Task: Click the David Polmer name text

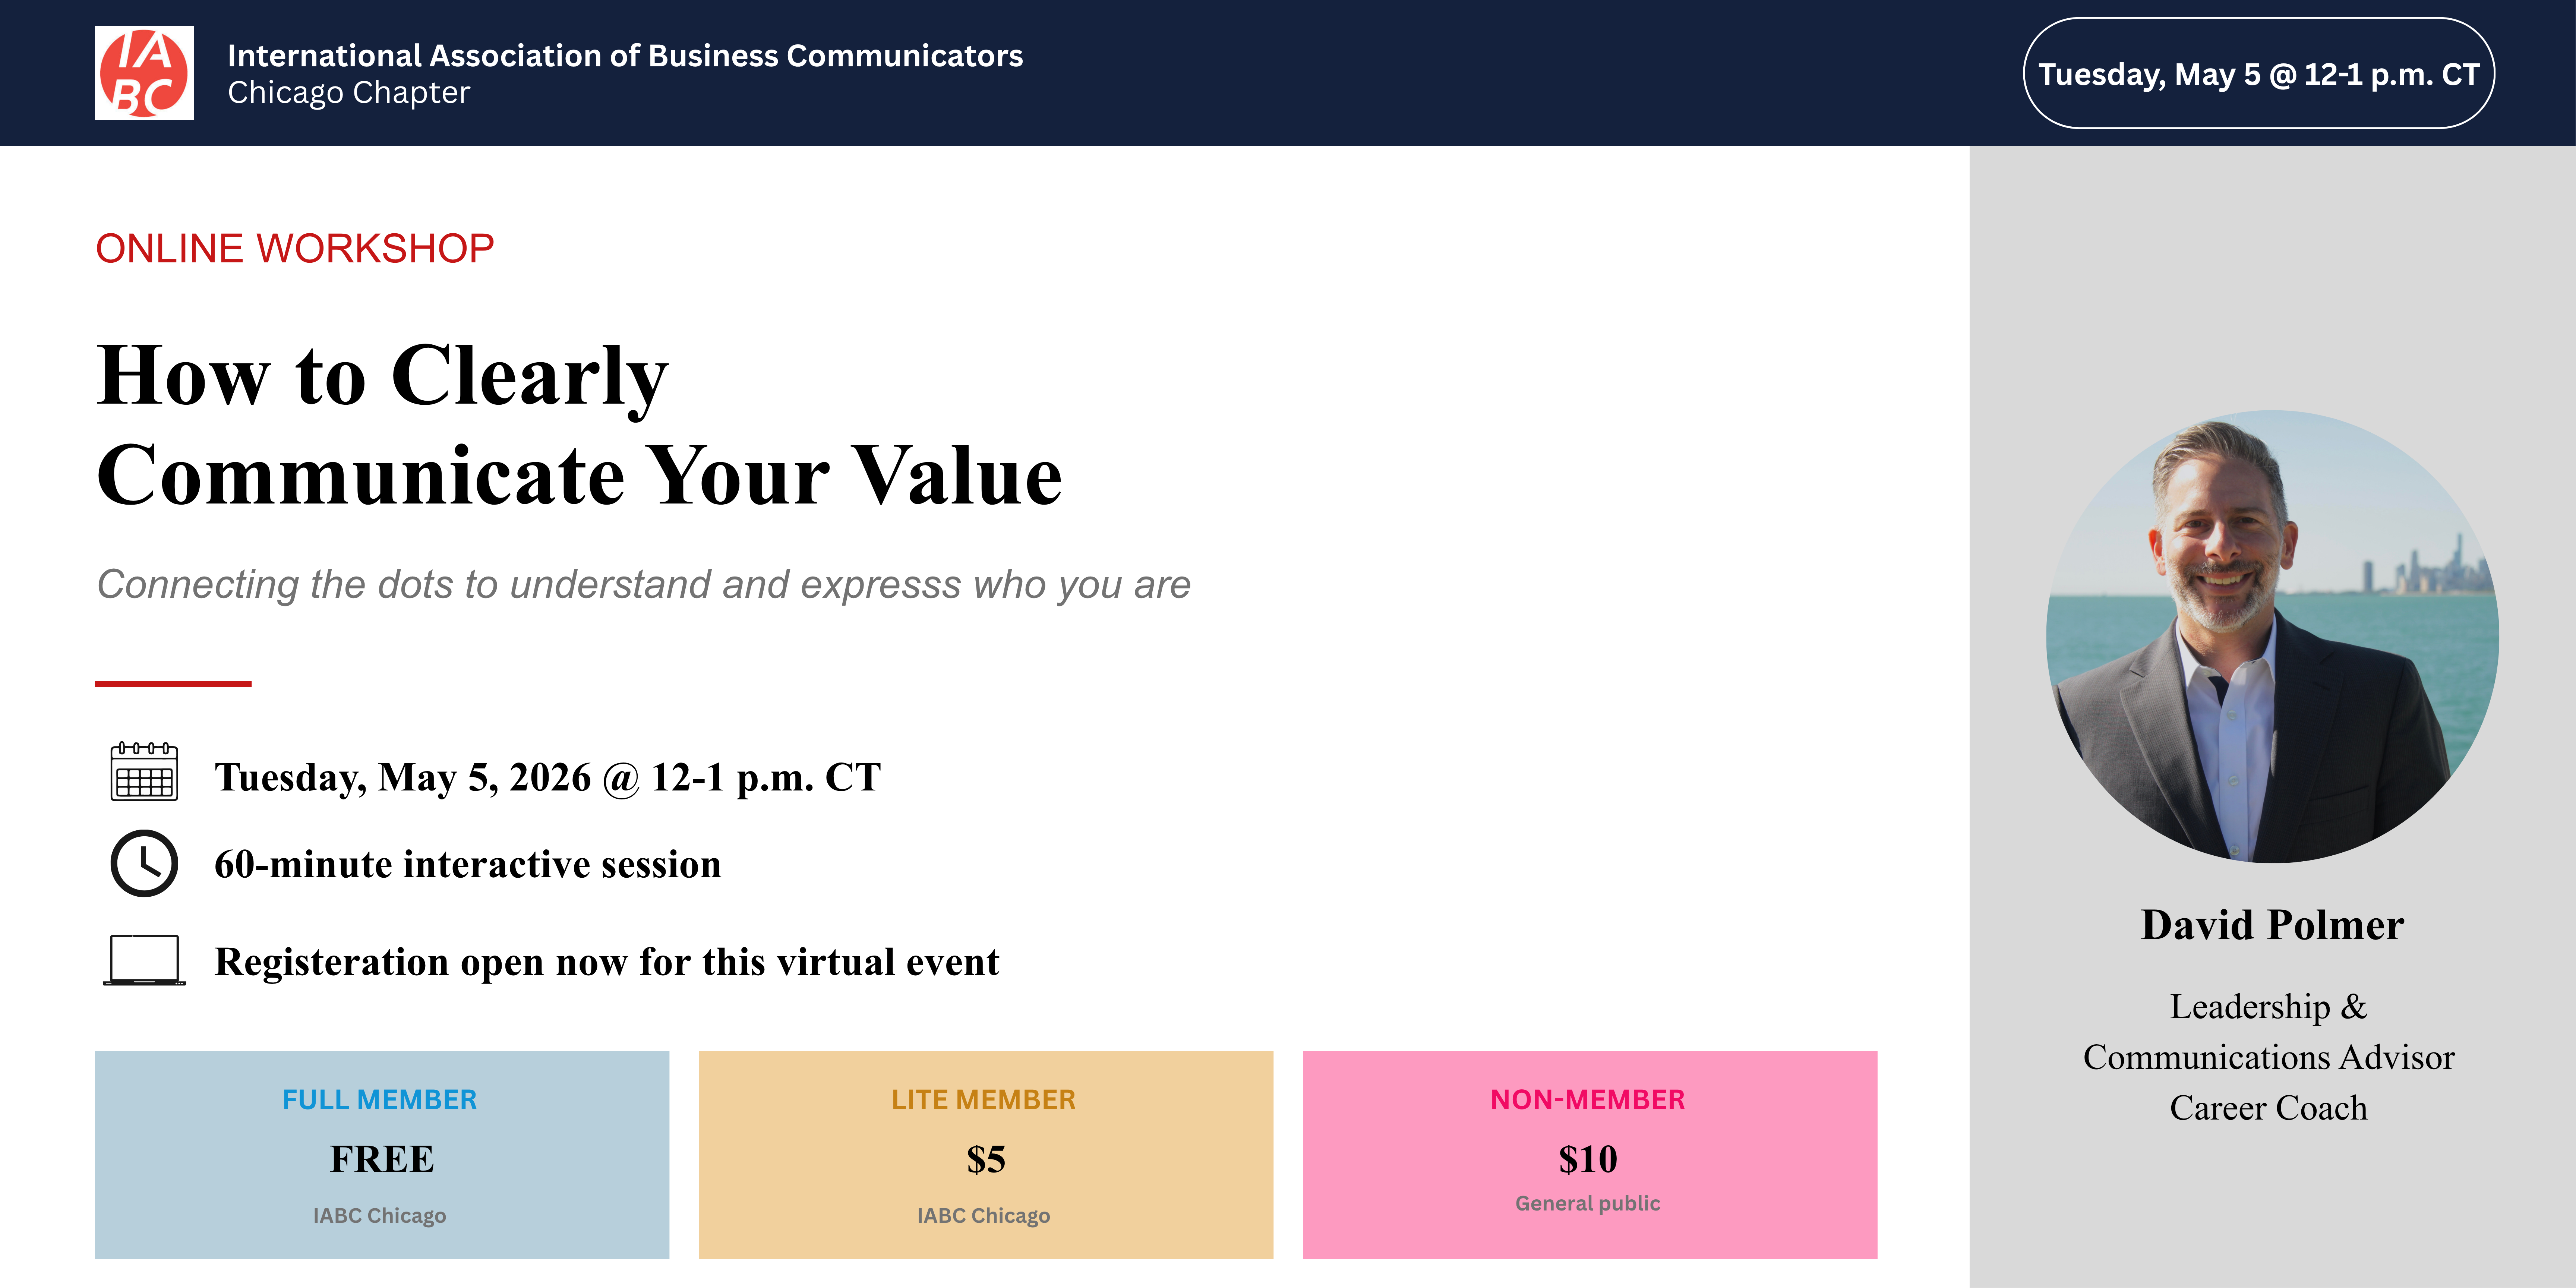Action: pos(2272,925)
